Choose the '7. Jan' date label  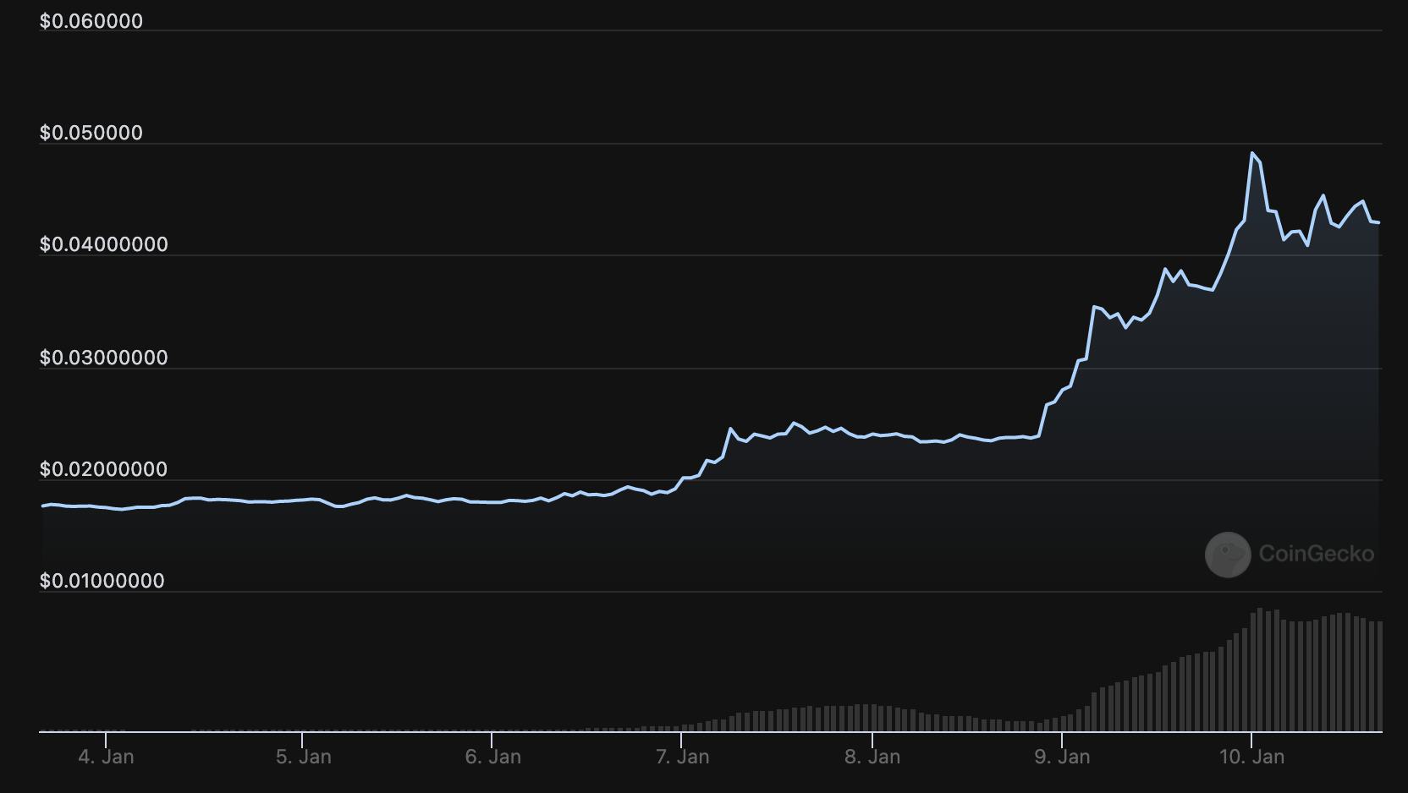tap(682, 757)
